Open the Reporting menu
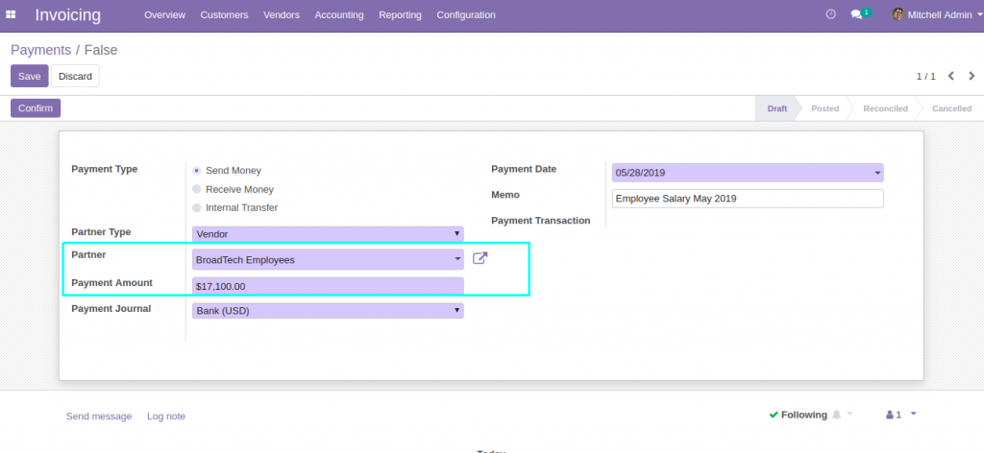Viewport: 984px width, 453px height. (400, 14)
